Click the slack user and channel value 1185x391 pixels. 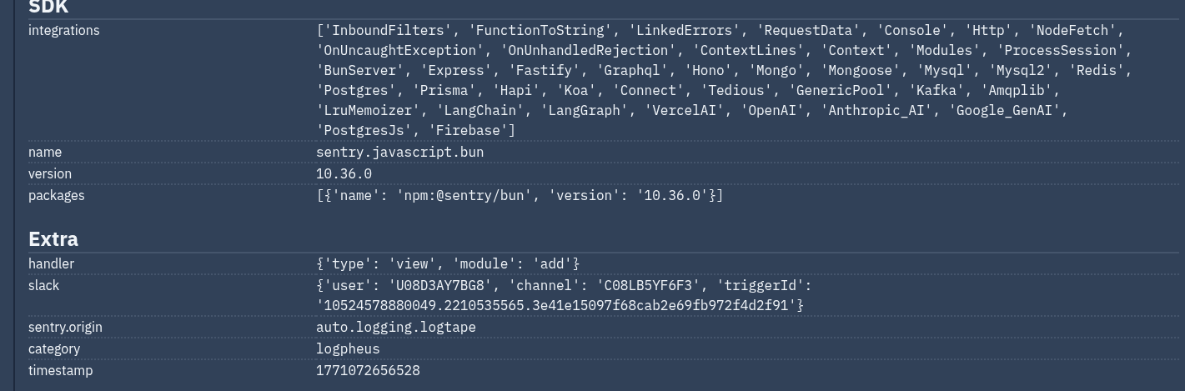(564, 286)
